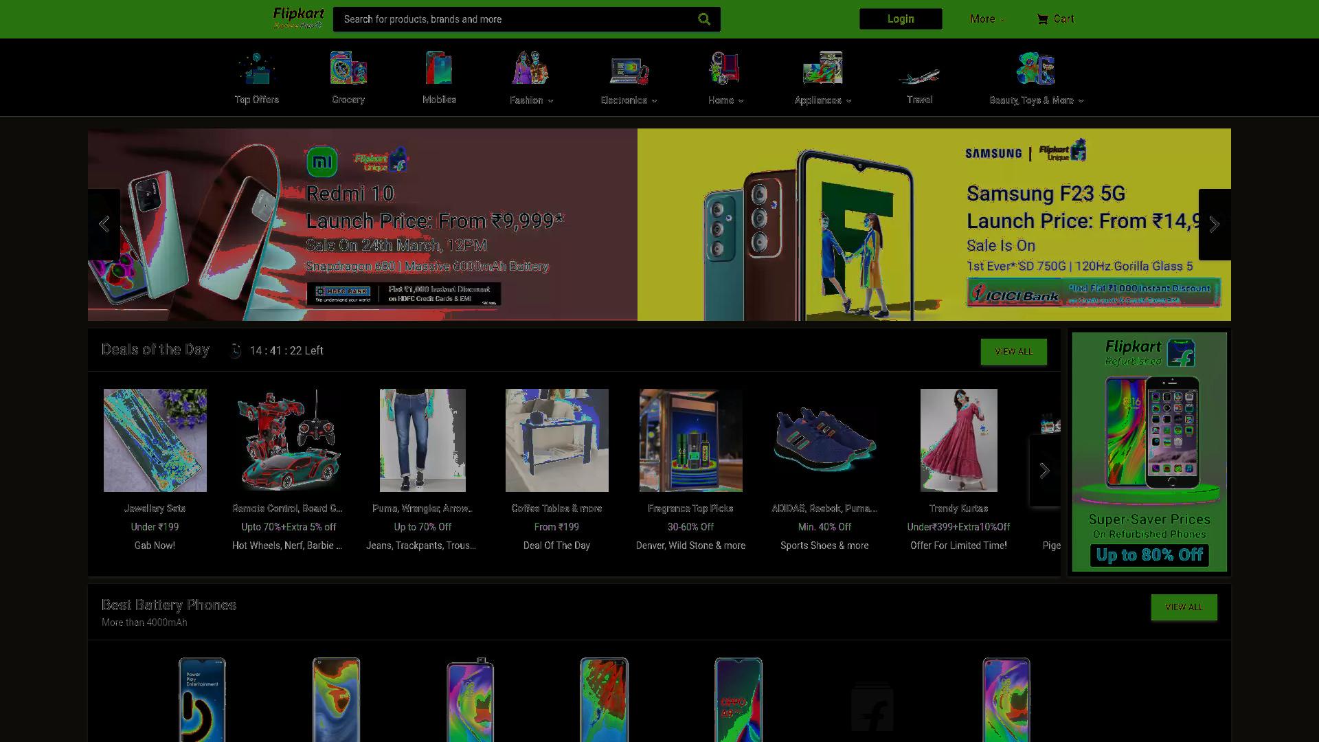1319x742 pixels.
Task: Open the Redmi 10 launch banner
Action: (363, 225)
